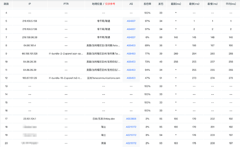Select IP address 219.158.5.158

(x=30, y=21)
